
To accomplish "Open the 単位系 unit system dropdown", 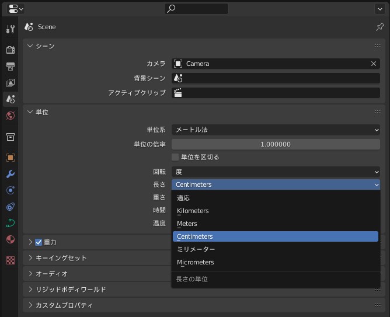I will [x=276, y=130].
